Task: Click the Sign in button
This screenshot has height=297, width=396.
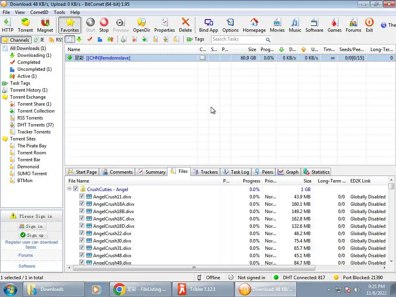Action: coord(31,226)
